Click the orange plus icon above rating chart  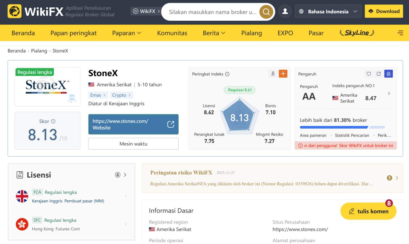282,74
